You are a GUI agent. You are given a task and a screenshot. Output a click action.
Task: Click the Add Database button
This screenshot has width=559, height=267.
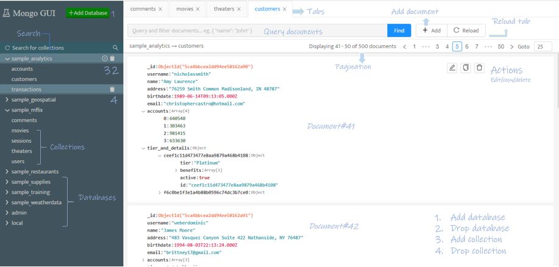click(x=88, y=13)
